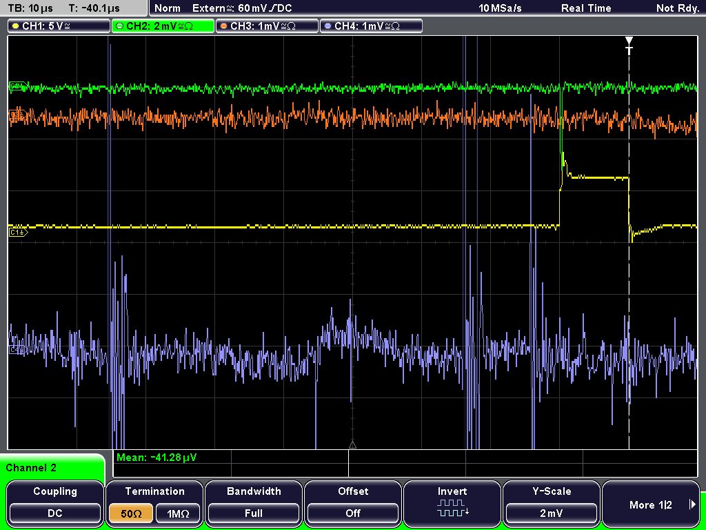The width and height of the screenshot is (706, 530).
Task: Select the CH2 2 mV channel tab
Action: click(x=163, y=26)
